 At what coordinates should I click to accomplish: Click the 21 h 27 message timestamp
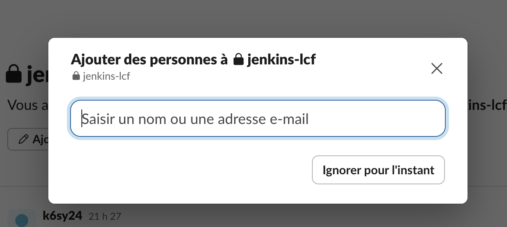pyautogui.click(x=105, y=217)
